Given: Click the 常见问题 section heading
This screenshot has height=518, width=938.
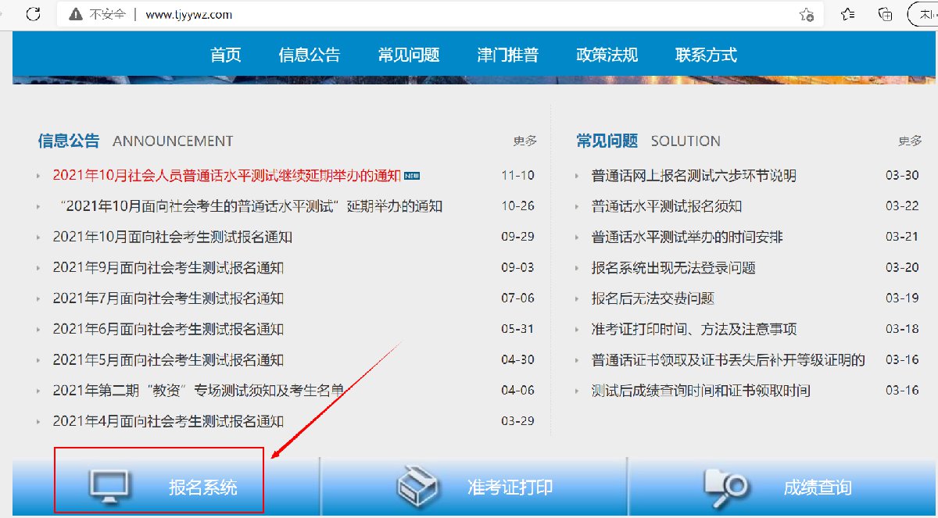Looking at the screenshot, I should coord(607,141).
